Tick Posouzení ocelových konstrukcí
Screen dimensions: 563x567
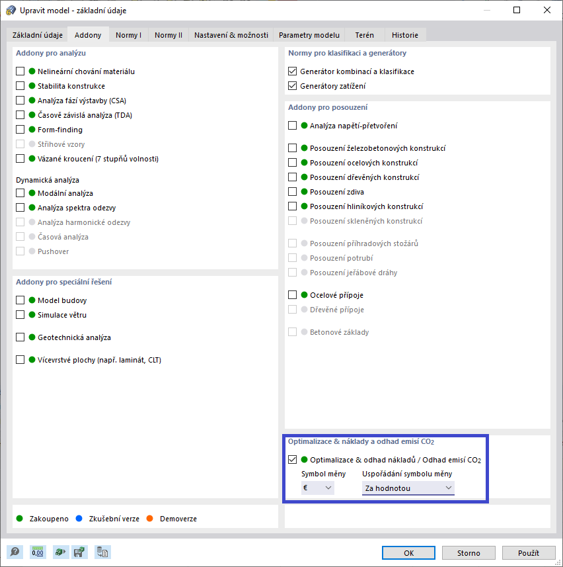[293, 163]
